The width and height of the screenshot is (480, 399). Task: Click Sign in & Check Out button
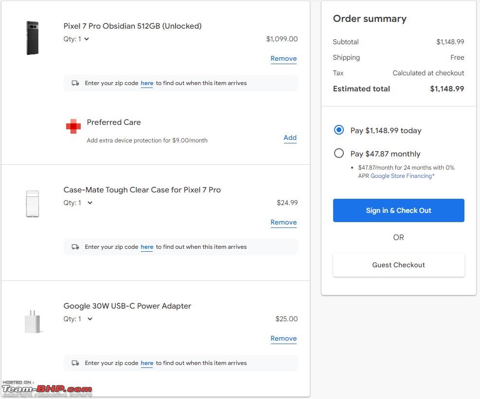coord(399,210)
